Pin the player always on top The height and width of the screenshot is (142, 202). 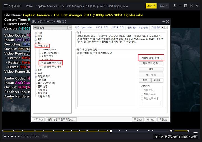[x=175, y=6]
